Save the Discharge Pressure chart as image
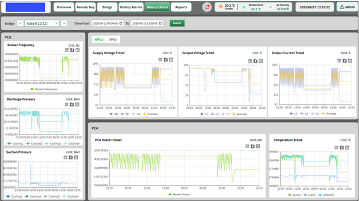The height and width of the screenshot is (201, 359). [72, 104]
